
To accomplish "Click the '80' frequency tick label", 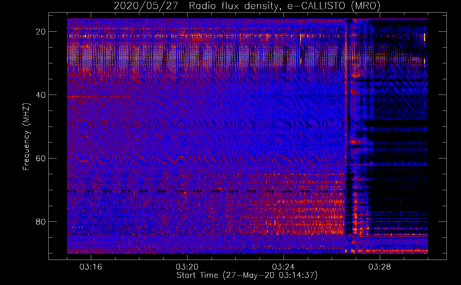I will tap(41, 221).
